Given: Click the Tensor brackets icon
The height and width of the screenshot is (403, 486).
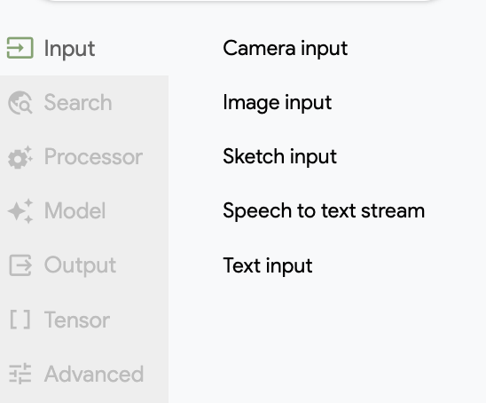Looking at the screenshot, I should pyautogui.click(x=20, y=320).
